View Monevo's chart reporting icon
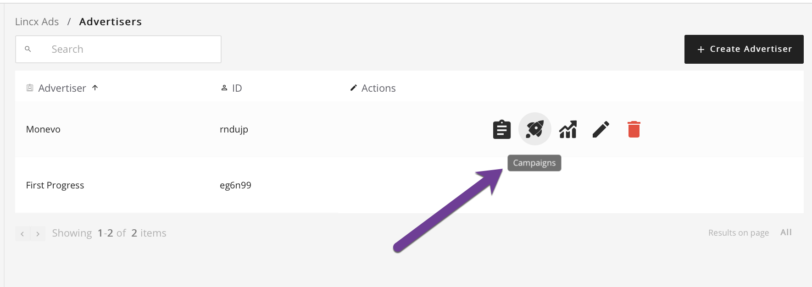 coord(568,129)
